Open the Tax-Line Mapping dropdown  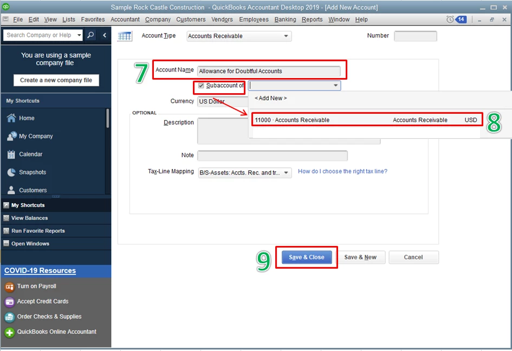click(286, 173)
